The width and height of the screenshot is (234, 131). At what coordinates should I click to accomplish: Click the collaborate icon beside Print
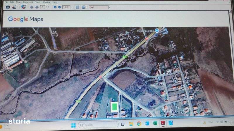point(14,7)
